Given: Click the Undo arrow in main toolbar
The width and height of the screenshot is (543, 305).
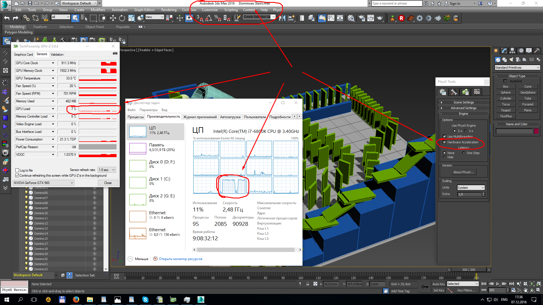Looking at the screenshot, I should tap(7, 18).
